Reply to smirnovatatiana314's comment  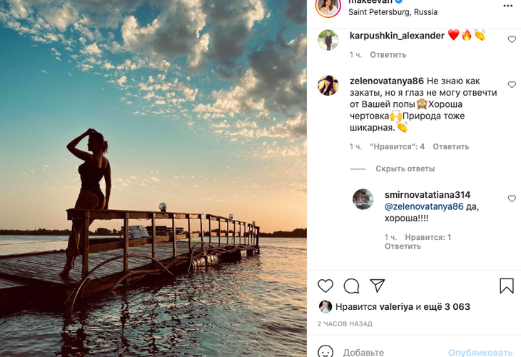403,246
